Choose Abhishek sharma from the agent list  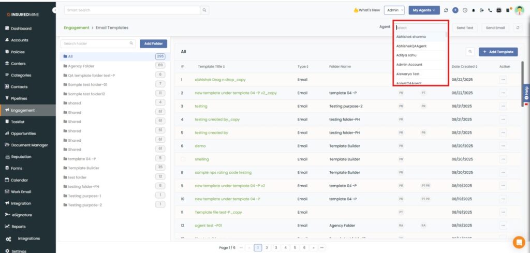pos(419,37)
